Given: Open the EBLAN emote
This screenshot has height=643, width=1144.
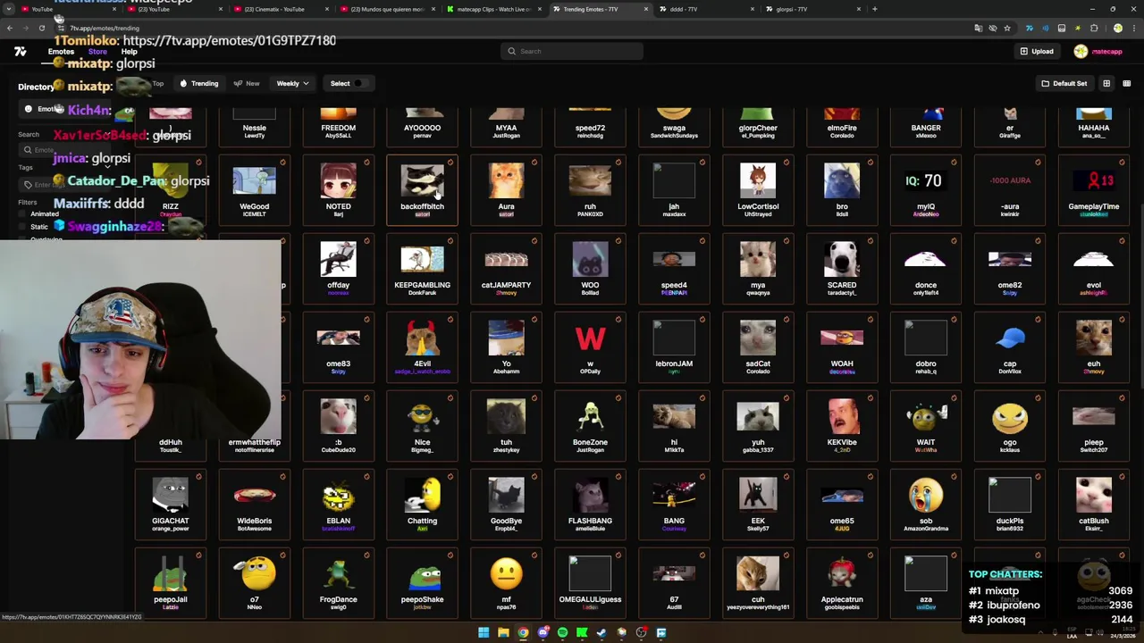Looking at the screenshot, I should pyautogui.click(x=338, y=504).
